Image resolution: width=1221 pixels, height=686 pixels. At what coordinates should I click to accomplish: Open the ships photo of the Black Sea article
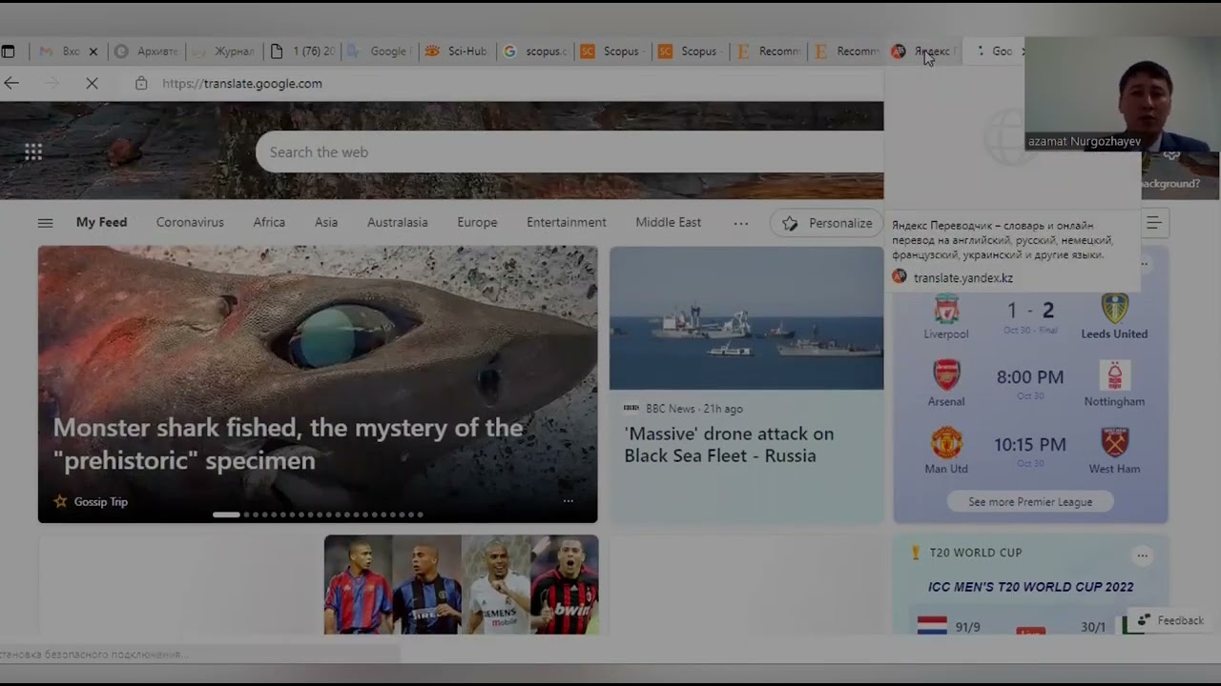747,318
